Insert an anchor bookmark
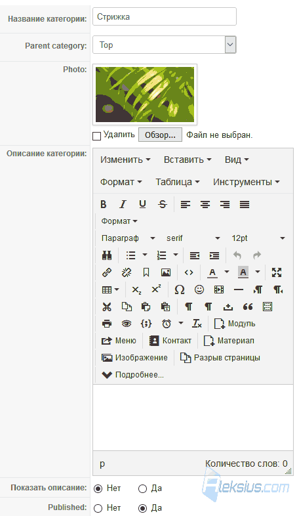Image resolution: width=297 pixels, height=516 pixels. (x=146, y=272)
